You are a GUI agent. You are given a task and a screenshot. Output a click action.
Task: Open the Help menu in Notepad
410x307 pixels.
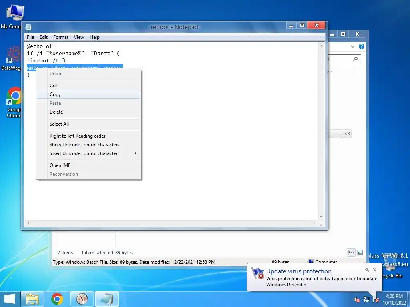pyautogui.click(x=94, y=37)
